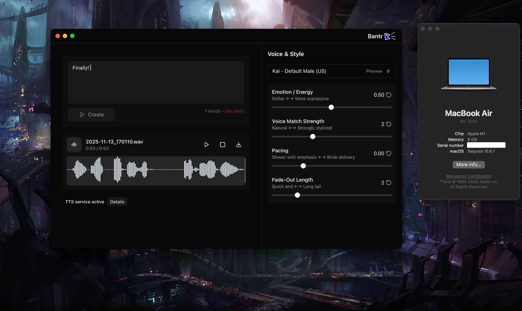This screenshot has height=311, width=522.
Task: Reset Emotion / Energy value
Action: click(x=389, y=95)
